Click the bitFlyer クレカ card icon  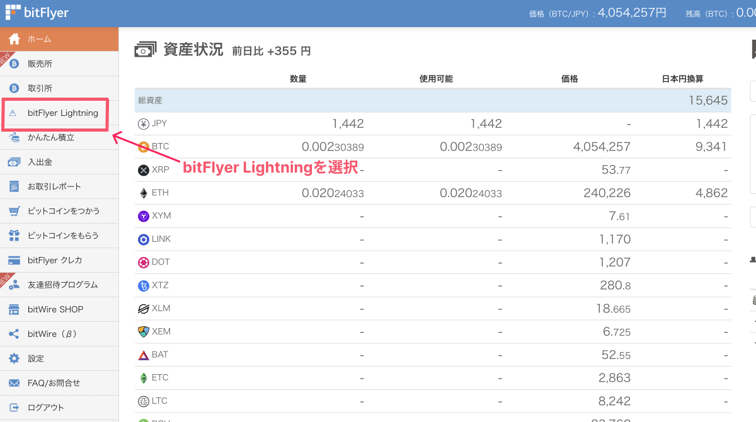pos(14,260)
